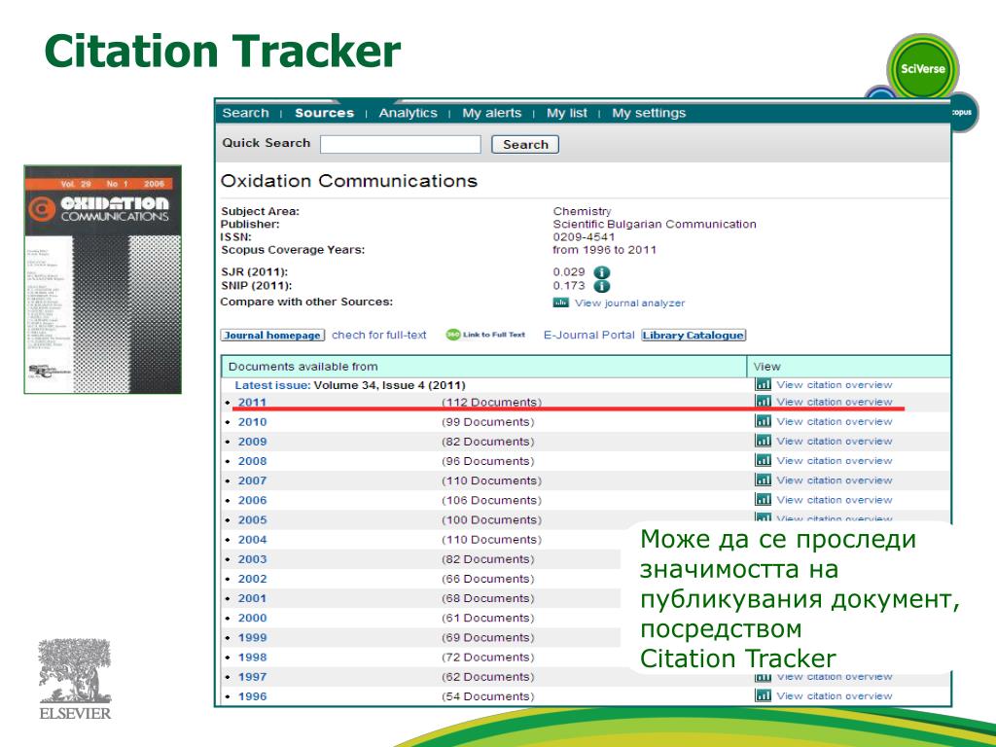The height and width of the screenshot is (747, 996).
Task: Switch to the Sources tab
Action: 324,113
